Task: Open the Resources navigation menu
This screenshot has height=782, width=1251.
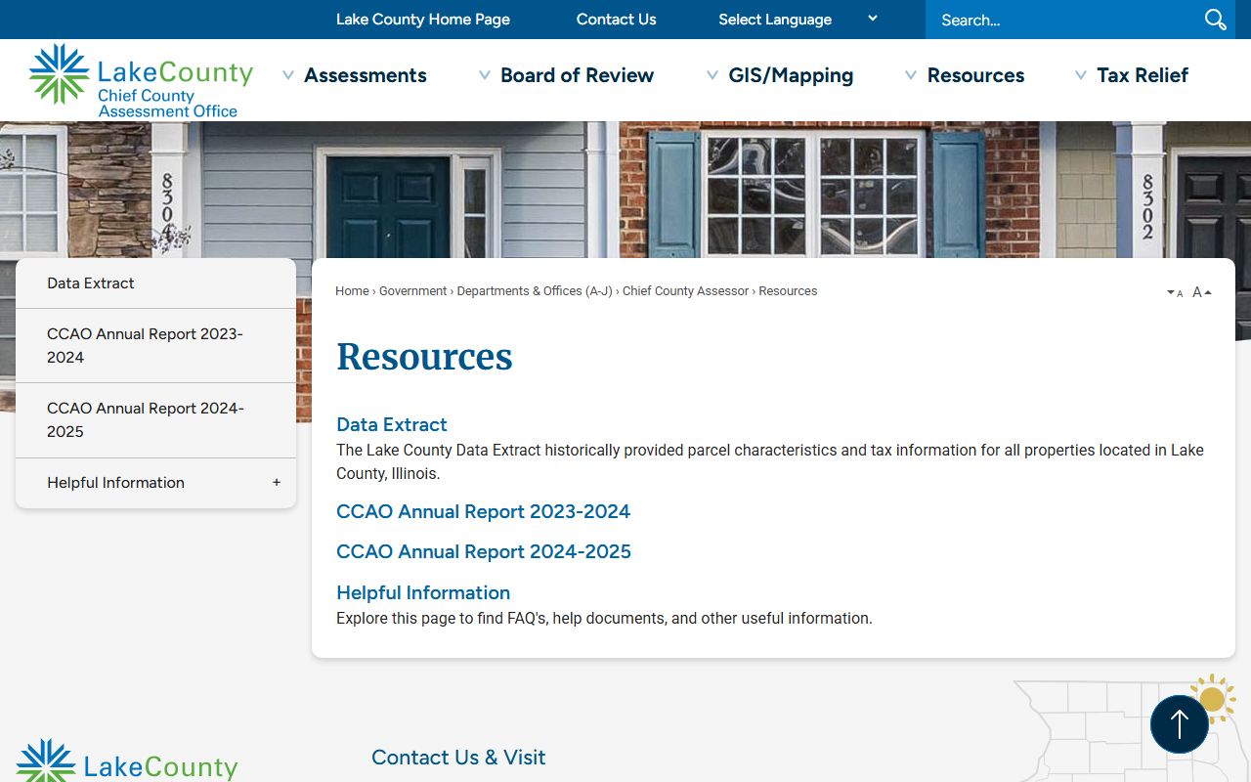Action: coord(975,75)
